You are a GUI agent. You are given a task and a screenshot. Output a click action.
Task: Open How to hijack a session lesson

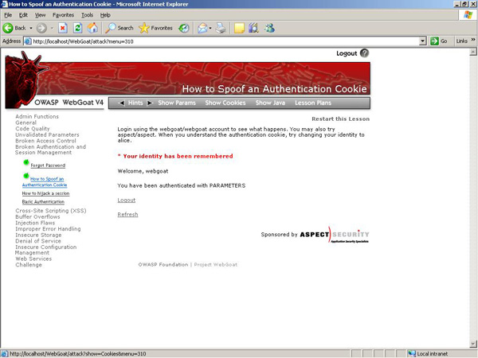(x=45, y=193)
